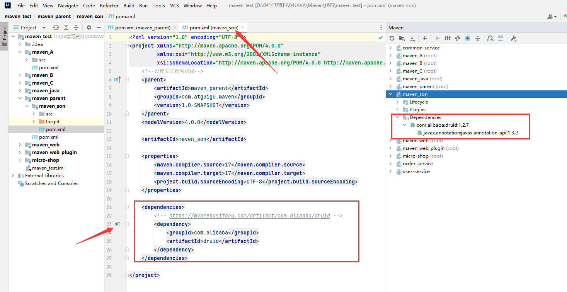Image resolution: width=567 pixels, height=292 pixels.
Task: Click the dependency gutter marker on line 23
Action: point(117,224)
